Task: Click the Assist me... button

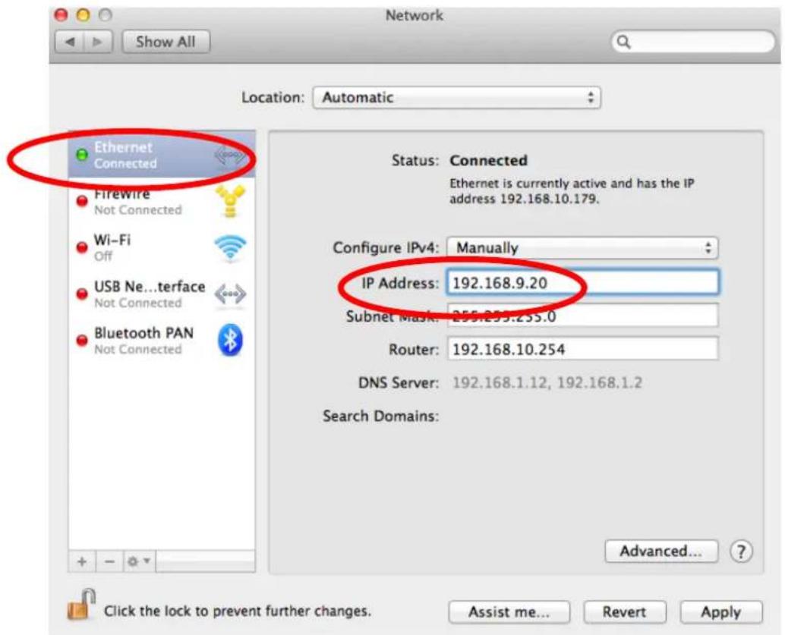Action: [509, 612]
